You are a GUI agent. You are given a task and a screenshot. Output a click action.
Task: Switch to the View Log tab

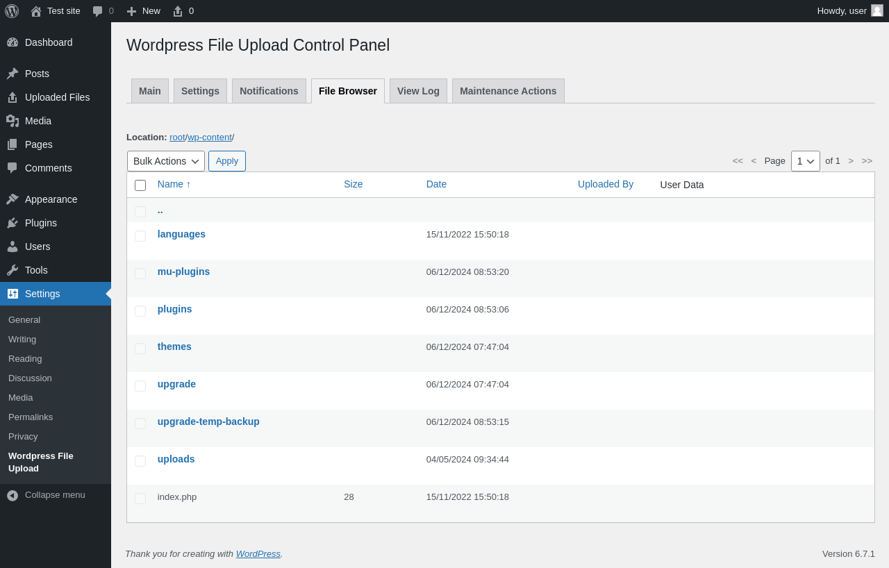point(418,91)
